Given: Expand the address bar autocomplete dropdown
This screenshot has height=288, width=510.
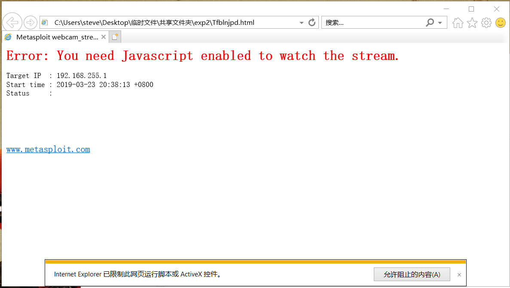Looking at the screenshot, I should click(302, 23).
